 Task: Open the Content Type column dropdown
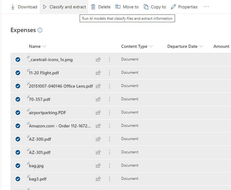click(151, 46)
